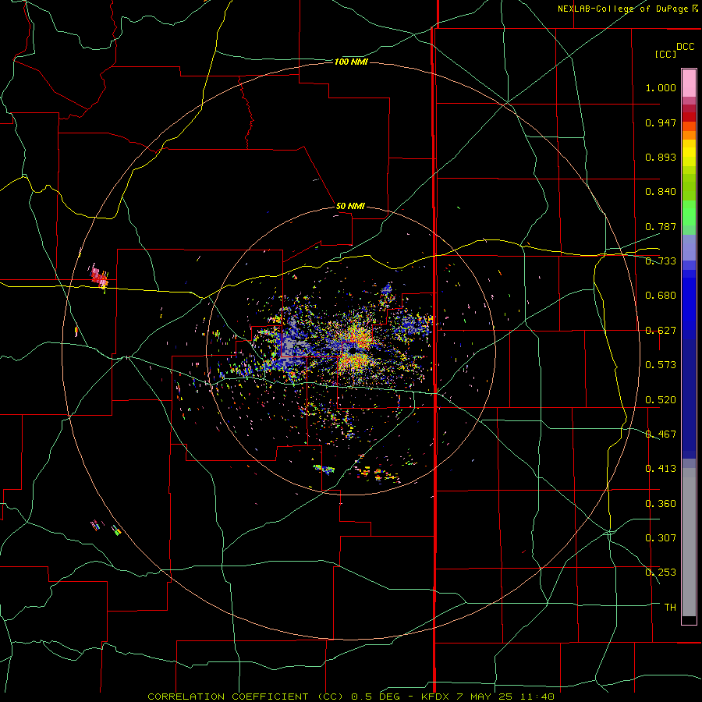Click the 0.413 legend value
The width and height of the screenshot is (702, 702).
click(x=661, y=469)
